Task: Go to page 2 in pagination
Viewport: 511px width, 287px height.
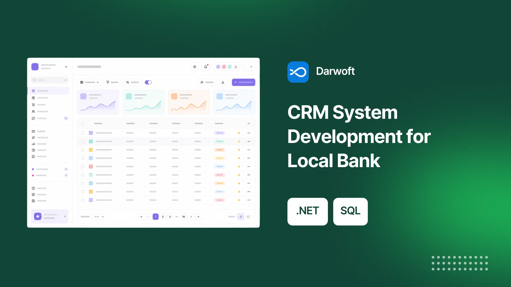Action: (x=163, y=217)
